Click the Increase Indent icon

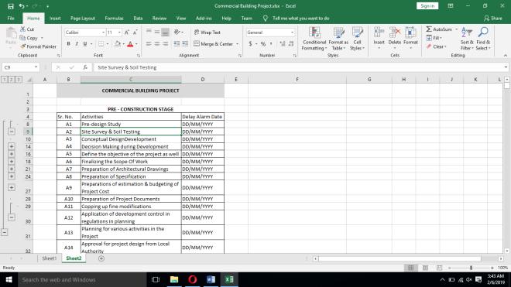[x=185, y=44]
